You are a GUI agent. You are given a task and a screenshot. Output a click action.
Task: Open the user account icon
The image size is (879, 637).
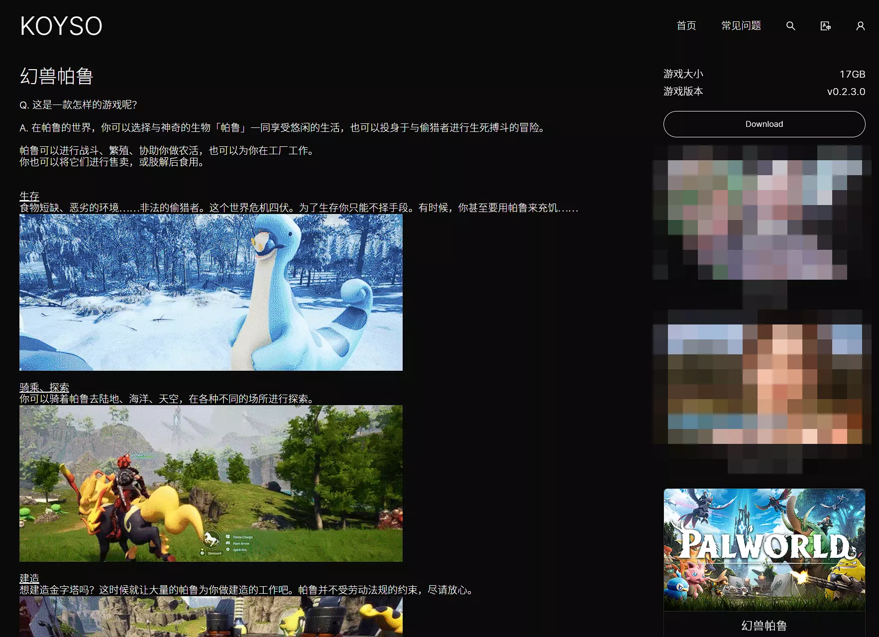(x=860, y=26)
